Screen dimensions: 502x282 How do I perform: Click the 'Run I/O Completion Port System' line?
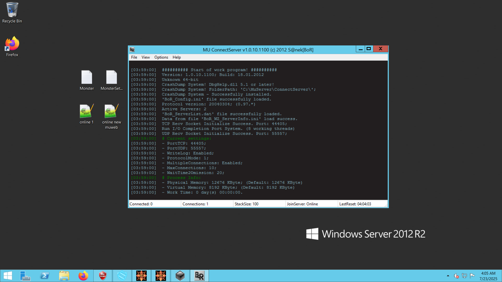point(213,128)
